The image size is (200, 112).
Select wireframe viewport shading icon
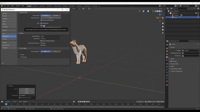coord(155,11)
